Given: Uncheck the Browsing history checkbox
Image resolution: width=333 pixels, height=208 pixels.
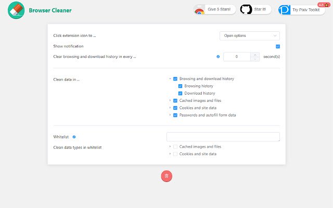Looking at the screenshot, I should tap(181, 86).
